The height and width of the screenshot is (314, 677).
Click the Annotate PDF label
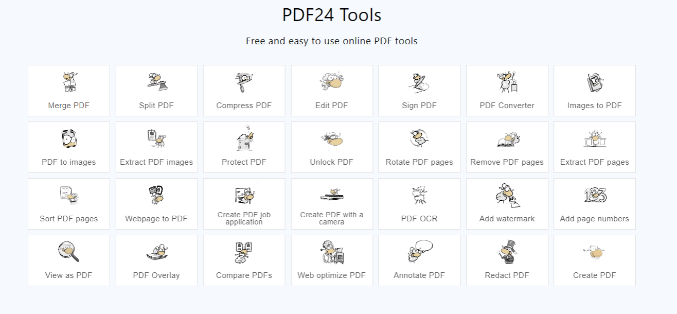point(419,275)
